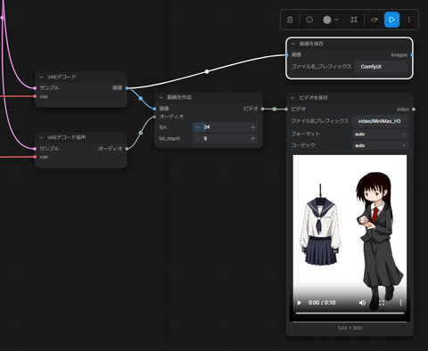Select the 画像を保存 node title
This screenshot has width=428, height=351.
(311, 44)
